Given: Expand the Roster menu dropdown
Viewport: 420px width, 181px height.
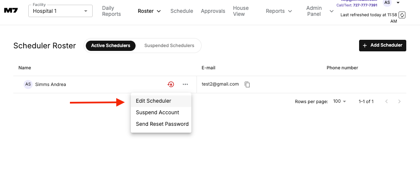Looking at the screenshot, I should (x=149, y=11).
